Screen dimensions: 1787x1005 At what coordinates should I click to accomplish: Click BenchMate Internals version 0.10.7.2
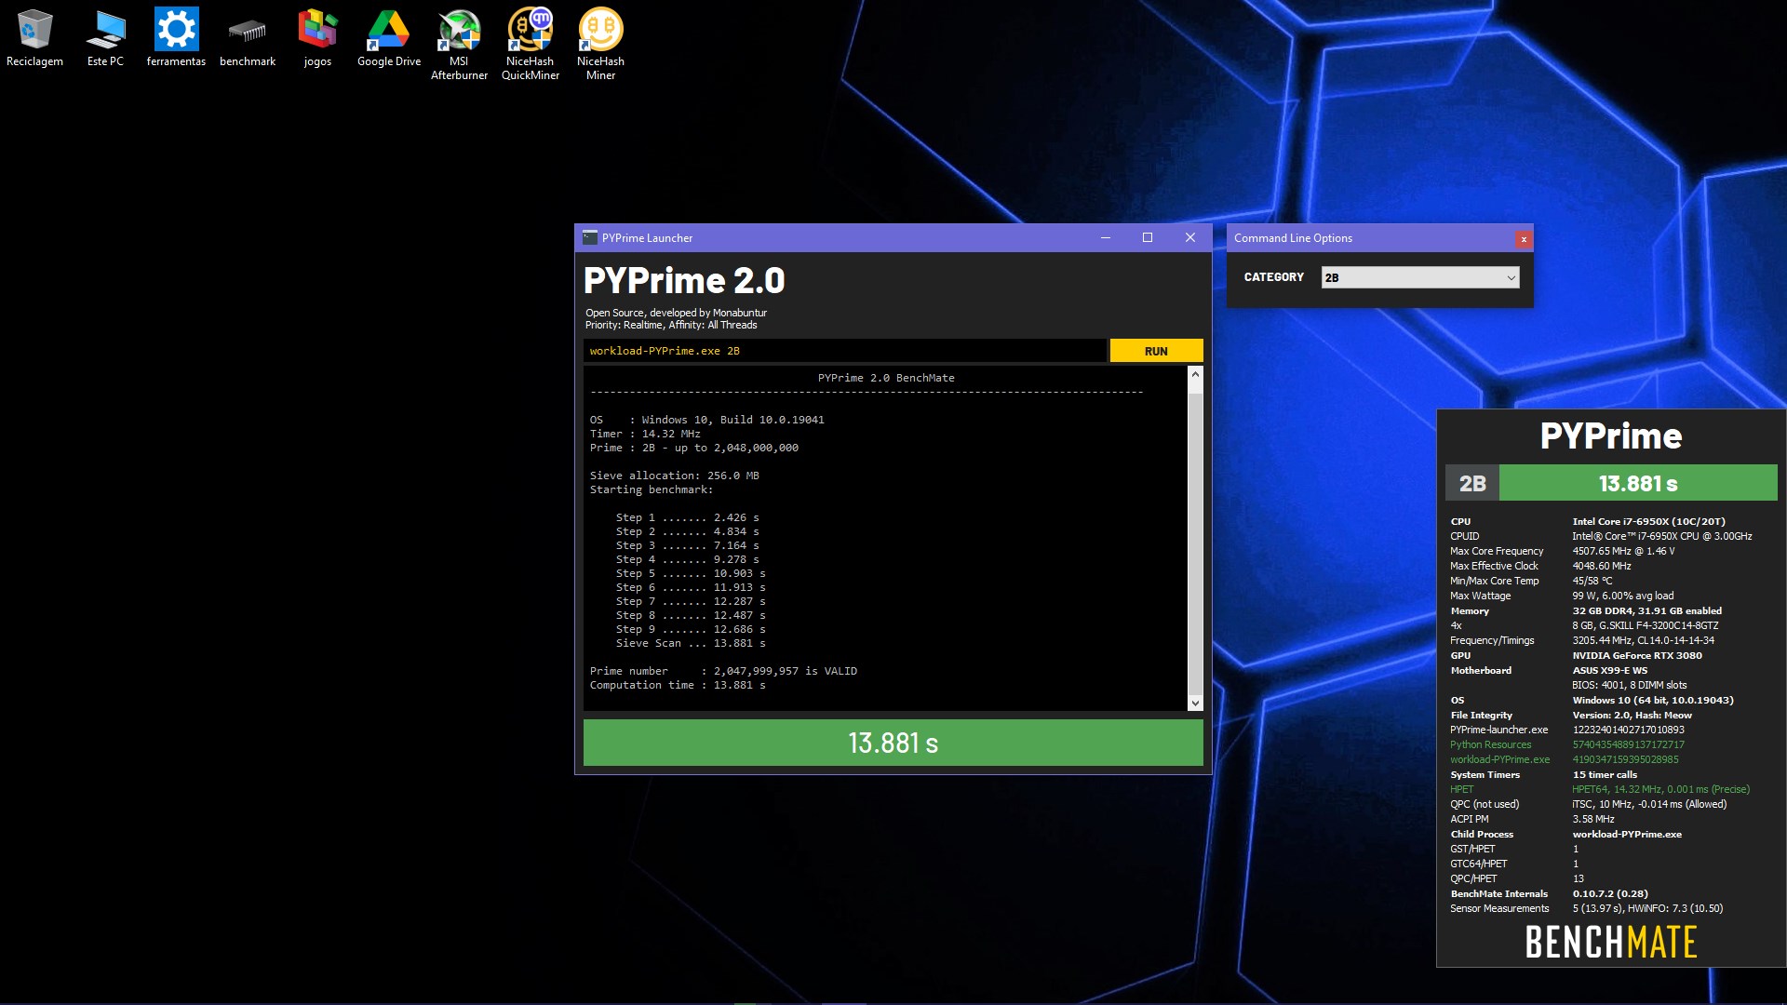point(1610,893)
